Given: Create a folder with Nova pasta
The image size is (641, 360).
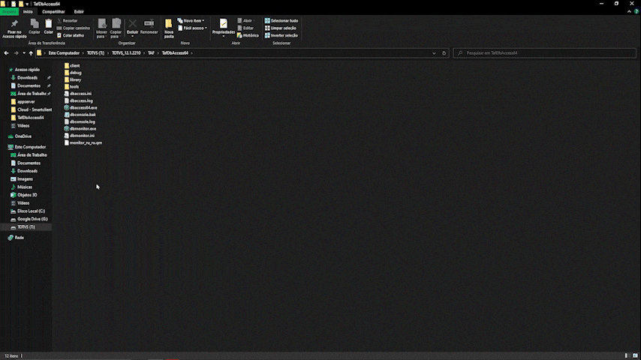Looking at the screenshot, I should click(x=169, y=28).
